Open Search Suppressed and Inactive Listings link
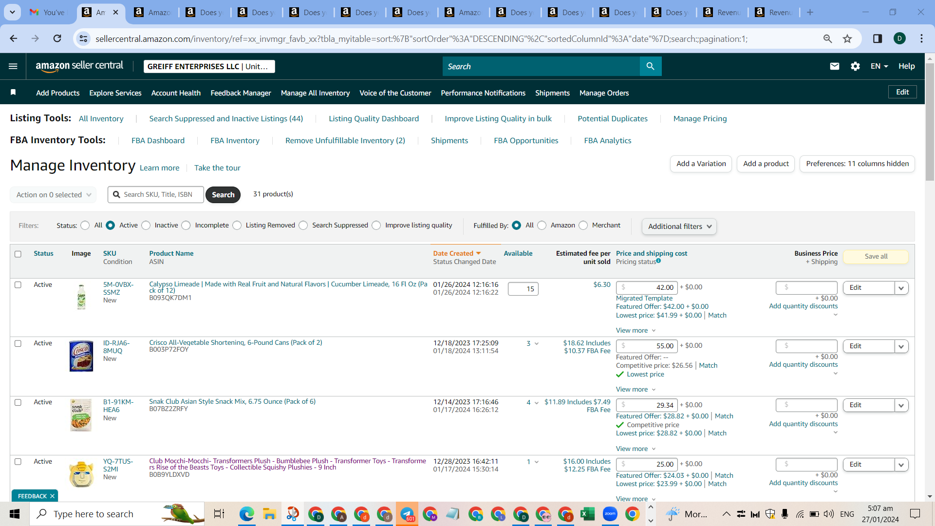 [226, 119]
